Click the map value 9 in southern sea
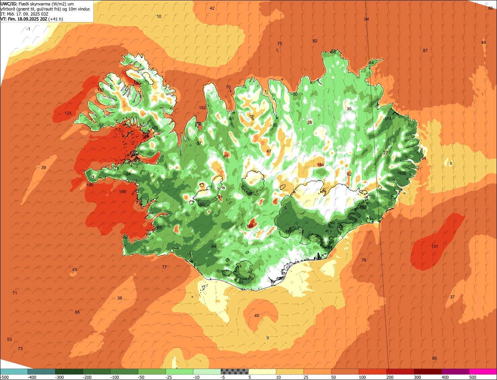497x380 pixels. pos(268,338)
